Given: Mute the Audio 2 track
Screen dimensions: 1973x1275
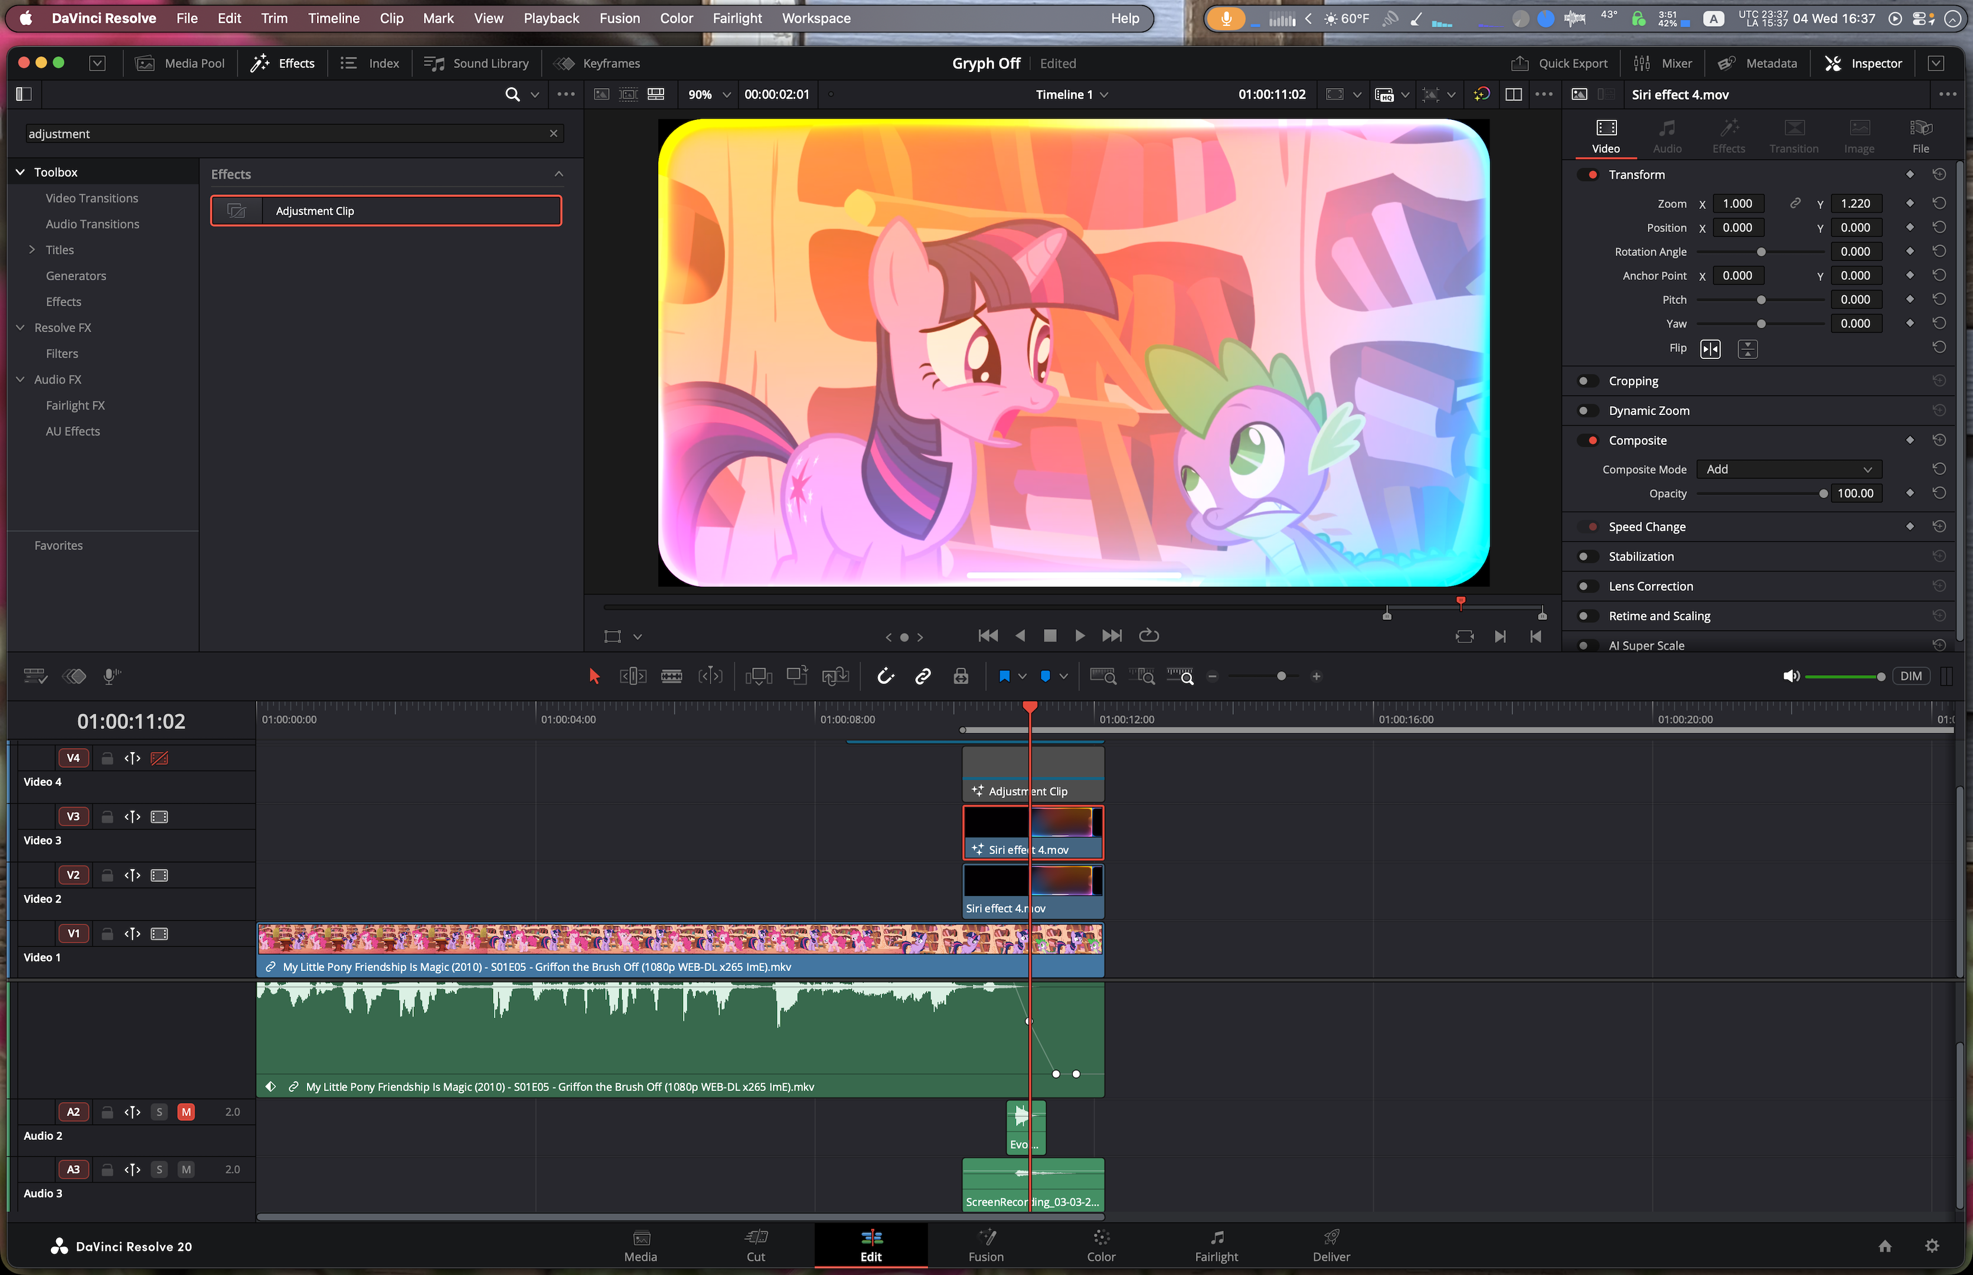Looking at the screenshot, I should (x=187, y=1112).
